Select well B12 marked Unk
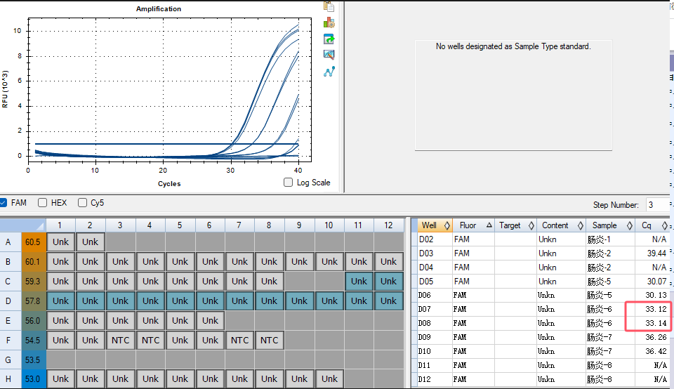The image size is (674, 389). coord(388,261)
